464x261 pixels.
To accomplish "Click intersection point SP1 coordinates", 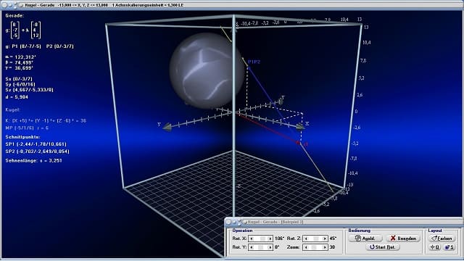I will coord(36,144).
